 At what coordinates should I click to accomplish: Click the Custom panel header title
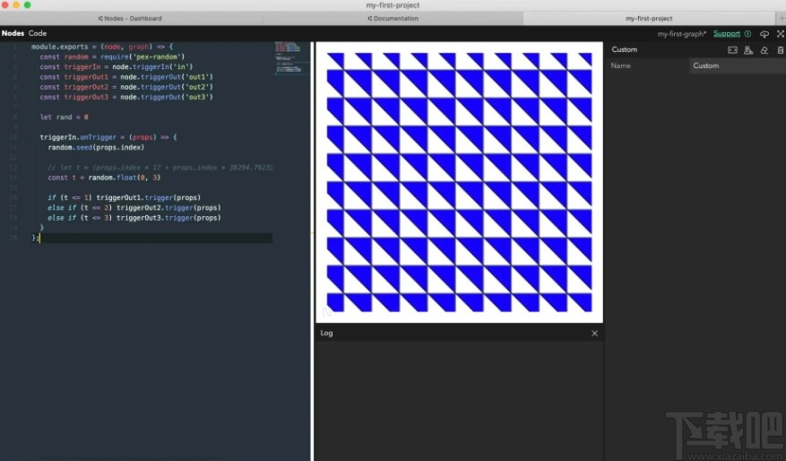tap(624, 49)
